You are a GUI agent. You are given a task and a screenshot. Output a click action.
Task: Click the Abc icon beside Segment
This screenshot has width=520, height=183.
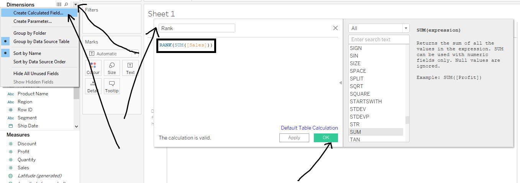point(11,118)
